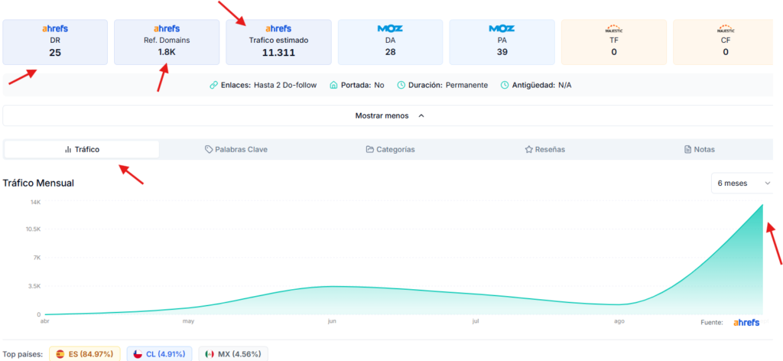The width and height of the screenshot is (783, 361).
Task: Select the Ref. Domains 1.8K card
Action: pos(167,42)
